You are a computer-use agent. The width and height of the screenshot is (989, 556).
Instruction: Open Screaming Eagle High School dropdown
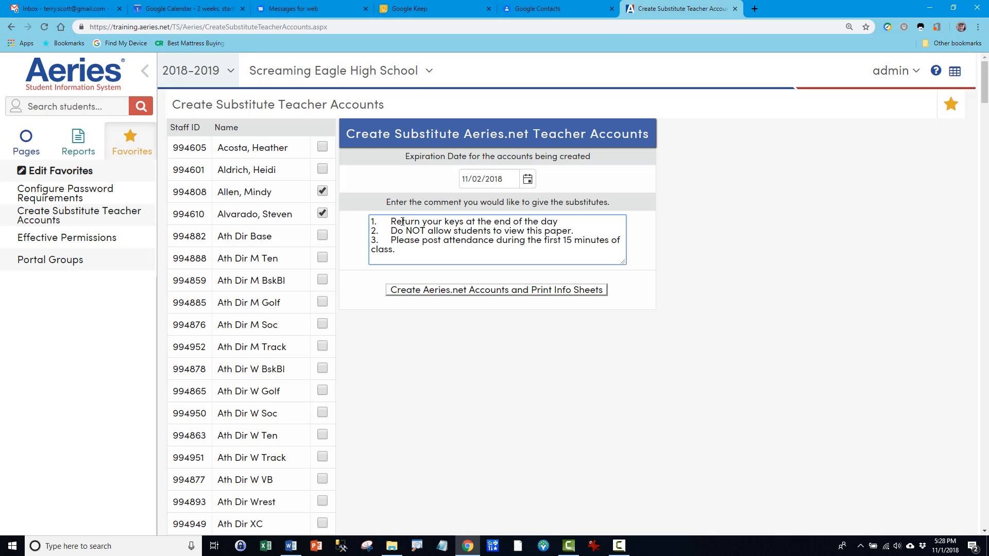click(340, 71)
